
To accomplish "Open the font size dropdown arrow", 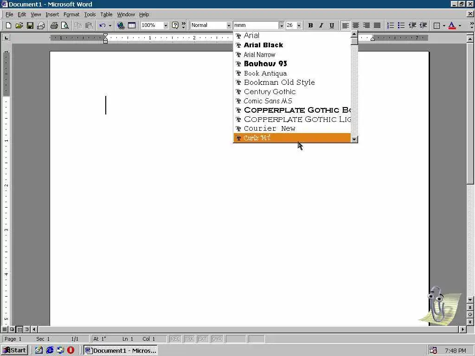I will (299, 25).
